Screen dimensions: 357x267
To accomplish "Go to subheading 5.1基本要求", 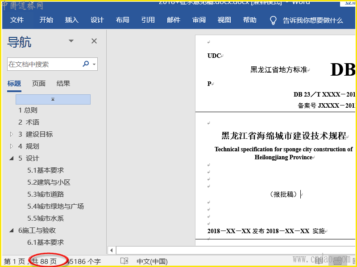I will pyautogui.click(x=46, y=170).
